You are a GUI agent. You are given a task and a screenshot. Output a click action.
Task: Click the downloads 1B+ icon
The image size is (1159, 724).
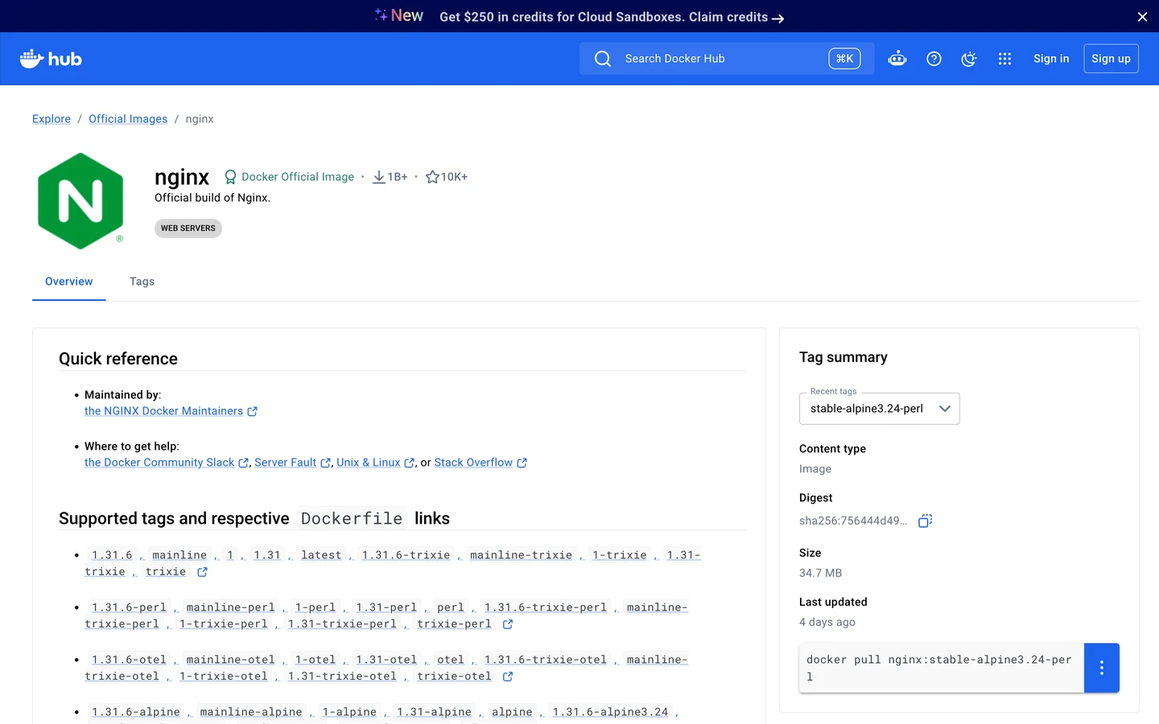[x=378, y=177]
